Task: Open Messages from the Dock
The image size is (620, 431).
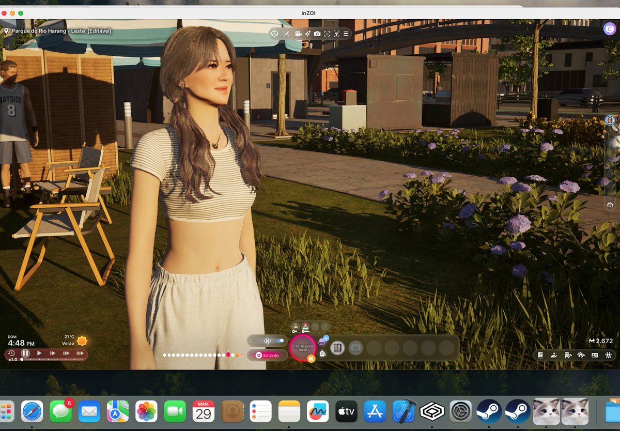Action: 61,412
